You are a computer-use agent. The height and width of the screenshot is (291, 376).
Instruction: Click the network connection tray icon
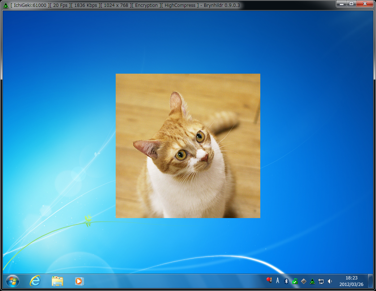(x=321, y=281)
